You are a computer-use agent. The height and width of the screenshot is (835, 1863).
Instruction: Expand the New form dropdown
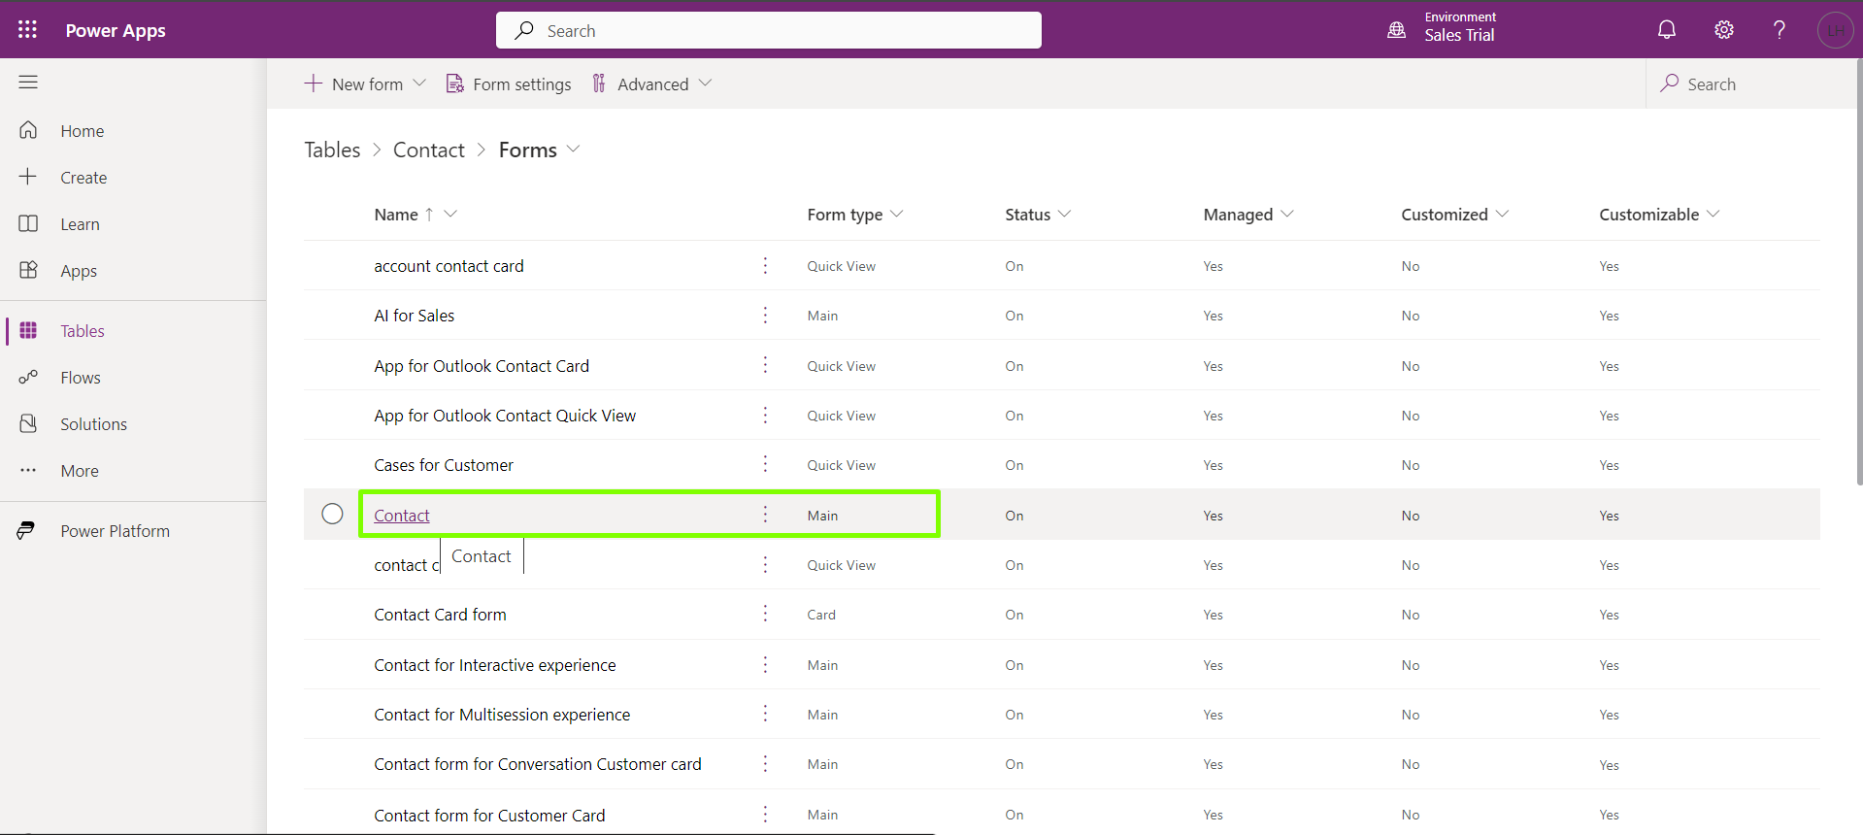(x=419, y=83)
